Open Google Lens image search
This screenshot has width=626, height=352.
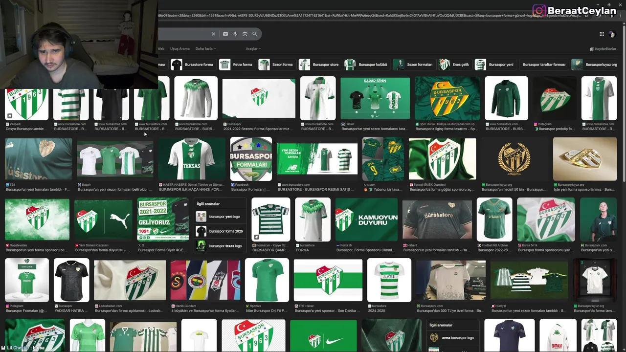245,34
